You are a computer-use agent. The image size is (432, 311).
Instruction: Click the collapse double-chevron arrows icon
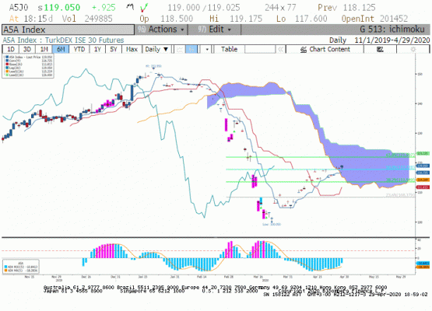click(x=280, y=49)
